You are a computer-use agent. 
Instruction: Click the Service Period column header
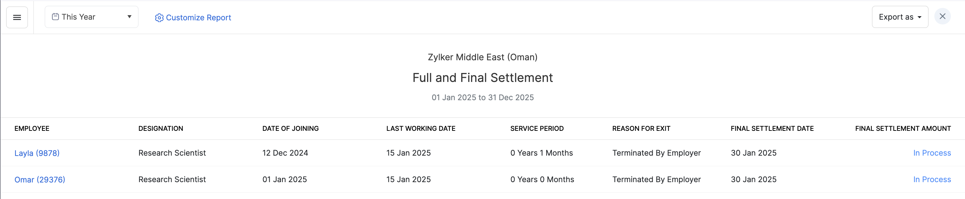537,128
